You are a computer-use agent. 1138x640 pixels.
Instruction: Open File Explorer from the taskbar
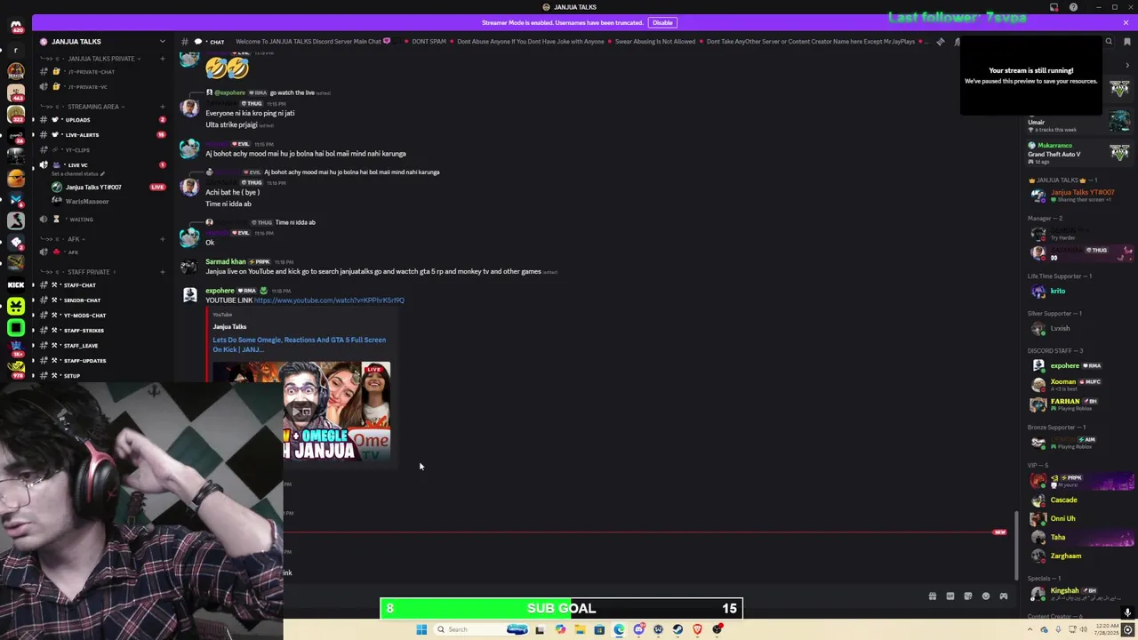click(x=580, y=629)
